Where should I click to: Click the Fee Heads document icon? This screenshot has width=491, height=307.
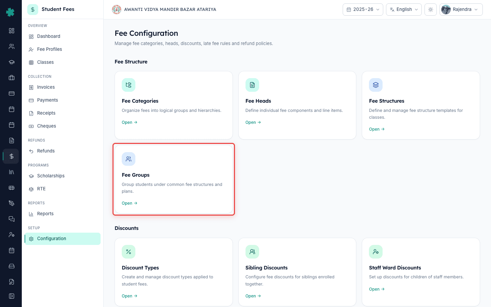pyautogui.click(x=252, y=85)
